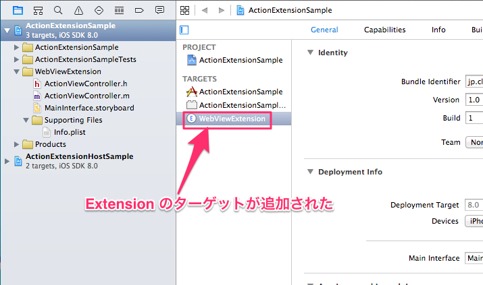
Task: Open the Test navigator diamond icon
Action: 99,10
